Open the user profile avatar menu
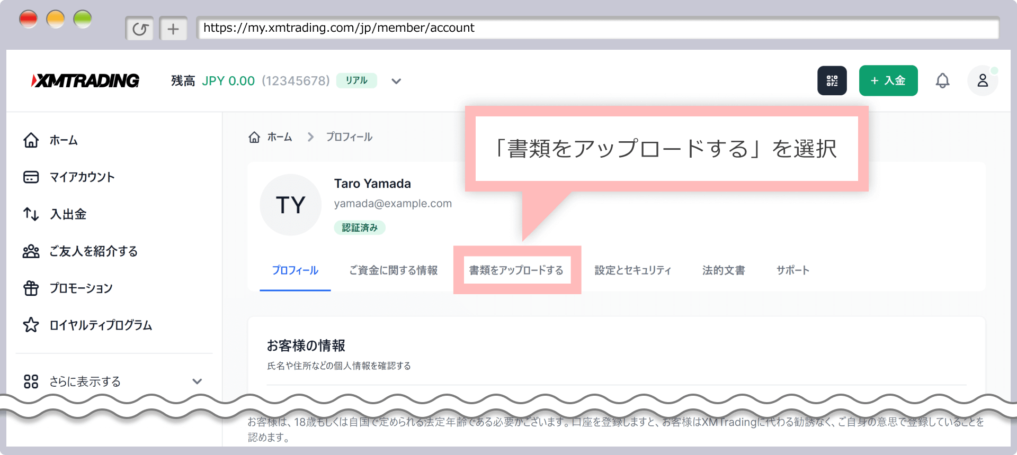The image size is (1017, 455). coord(982,80)
